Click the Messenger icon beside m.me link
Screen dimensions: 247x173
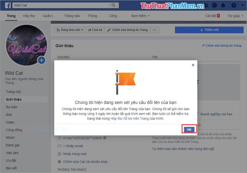point(59,138)
